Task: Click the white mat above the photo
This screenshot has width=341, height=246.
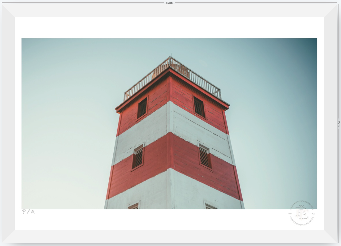Action: [x=169, y=28]
